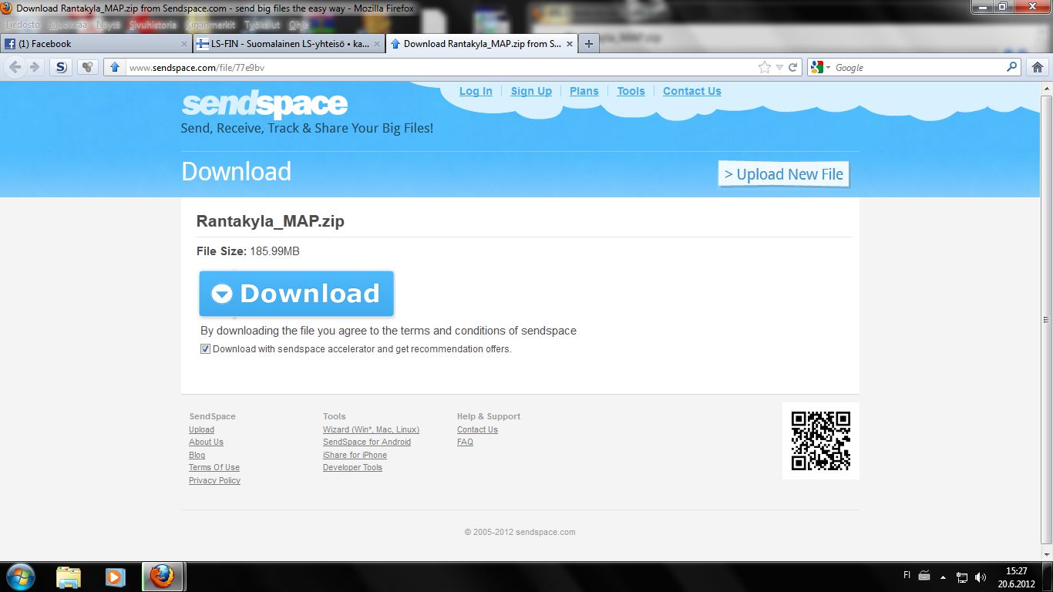The height and width of the screenshot is (592, 1053).
Task: Open the Näytä menu
Action: pos(108,25)
